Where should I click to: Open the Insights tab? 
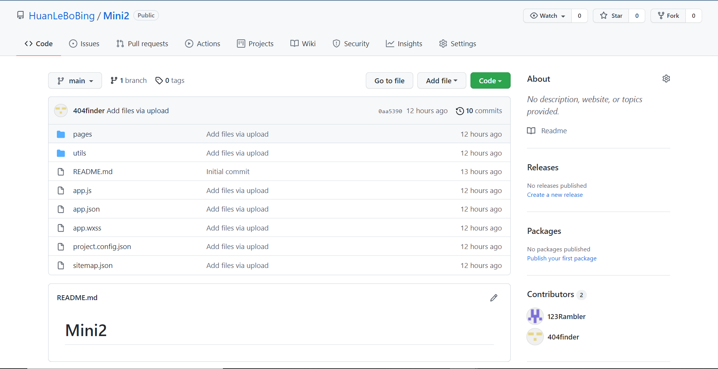tap(404, 44)
